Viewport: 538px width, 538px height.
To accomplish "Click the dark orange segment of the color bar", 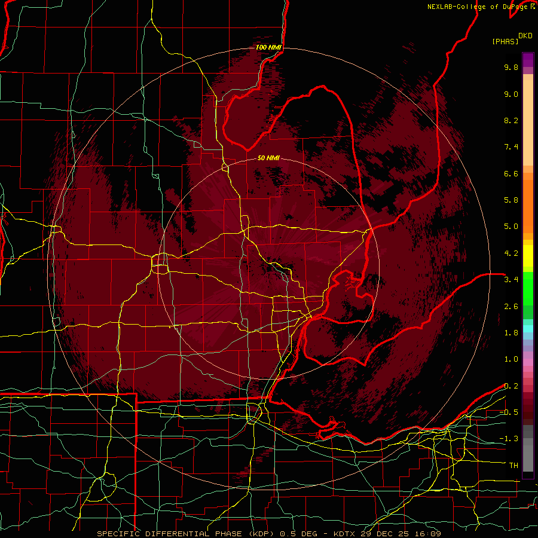I will tap(528, 206).
